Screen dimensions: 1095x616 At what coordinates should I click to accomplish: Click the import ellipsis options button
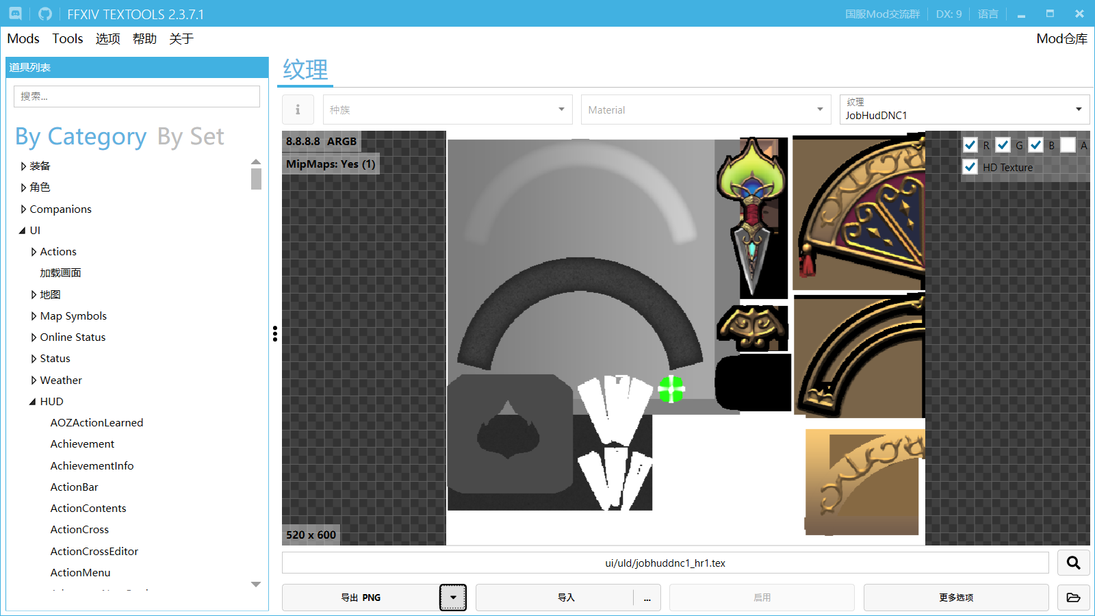click(647, 598)
